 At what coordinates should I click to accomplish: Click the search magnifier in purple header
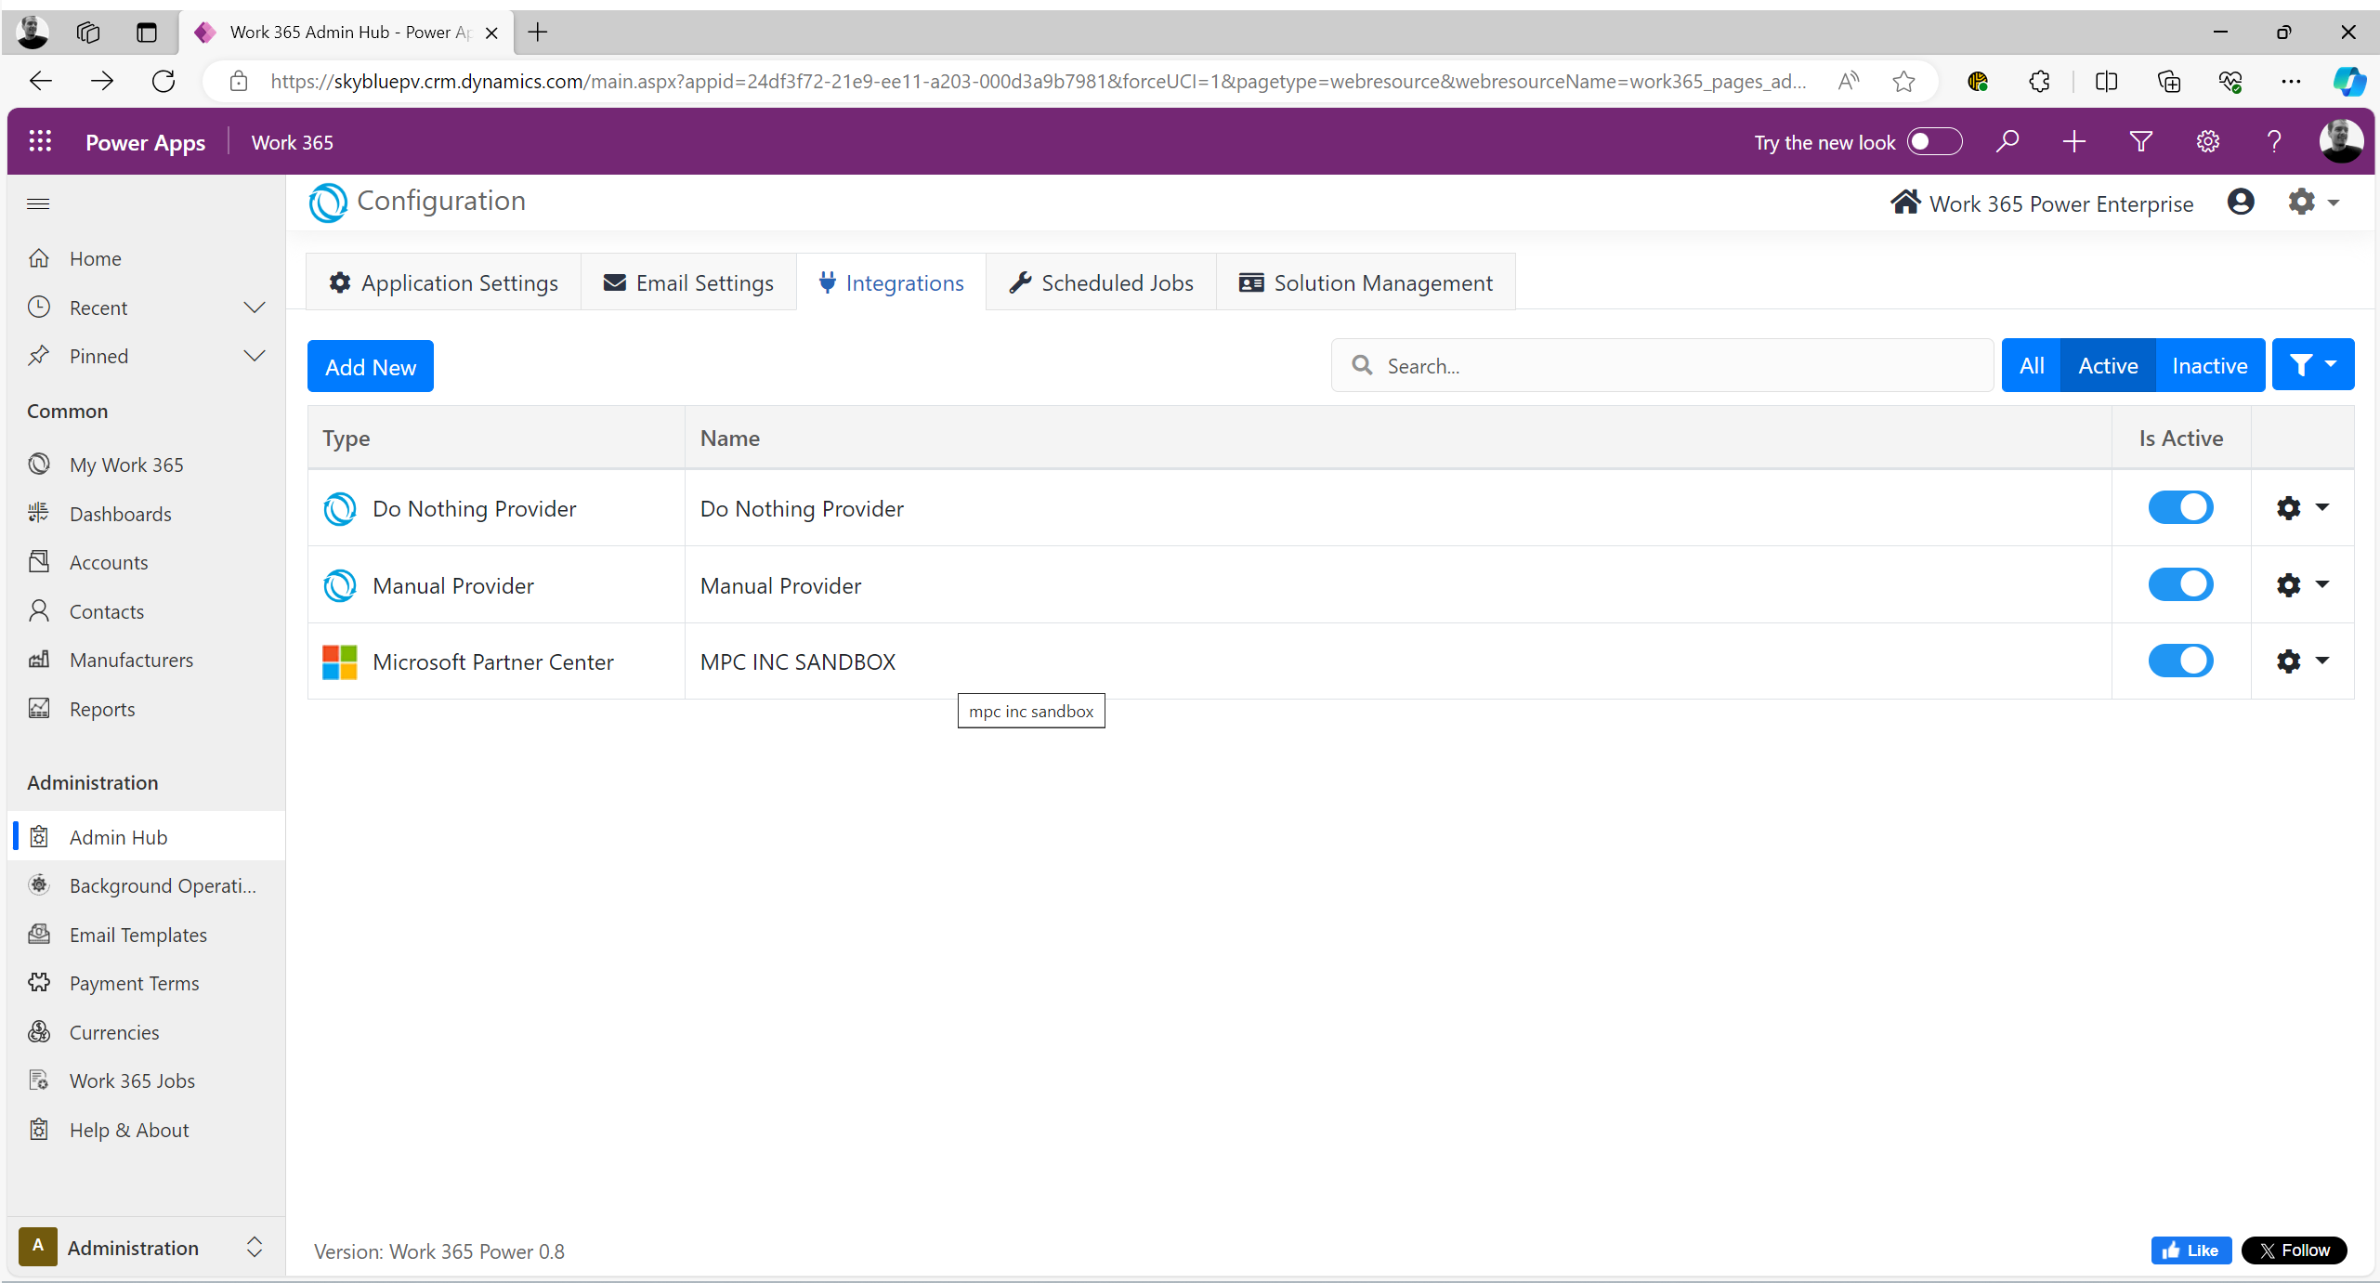click(x=2007, y=141)
